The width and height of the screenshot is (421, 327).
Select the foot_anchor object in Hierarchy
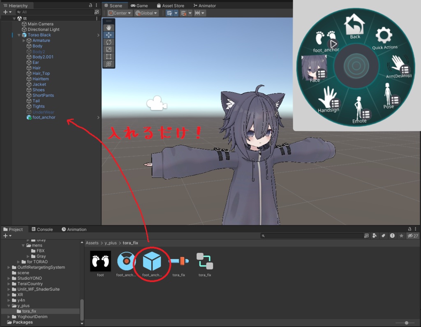pyautogui.click(x=41, y=117)
